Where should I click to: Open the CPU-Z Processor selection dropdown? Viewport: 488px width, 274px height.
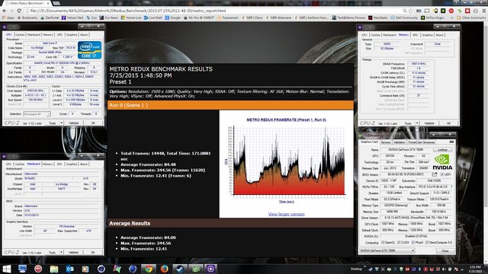[x=37, y=114]
